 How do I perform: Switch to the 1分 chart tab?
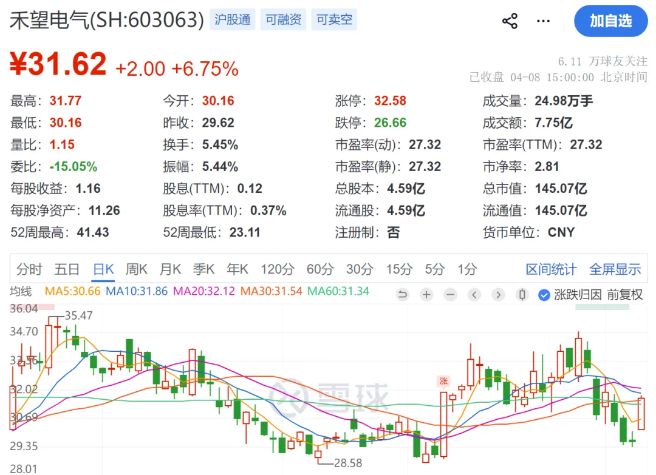(x=467, y=269)
